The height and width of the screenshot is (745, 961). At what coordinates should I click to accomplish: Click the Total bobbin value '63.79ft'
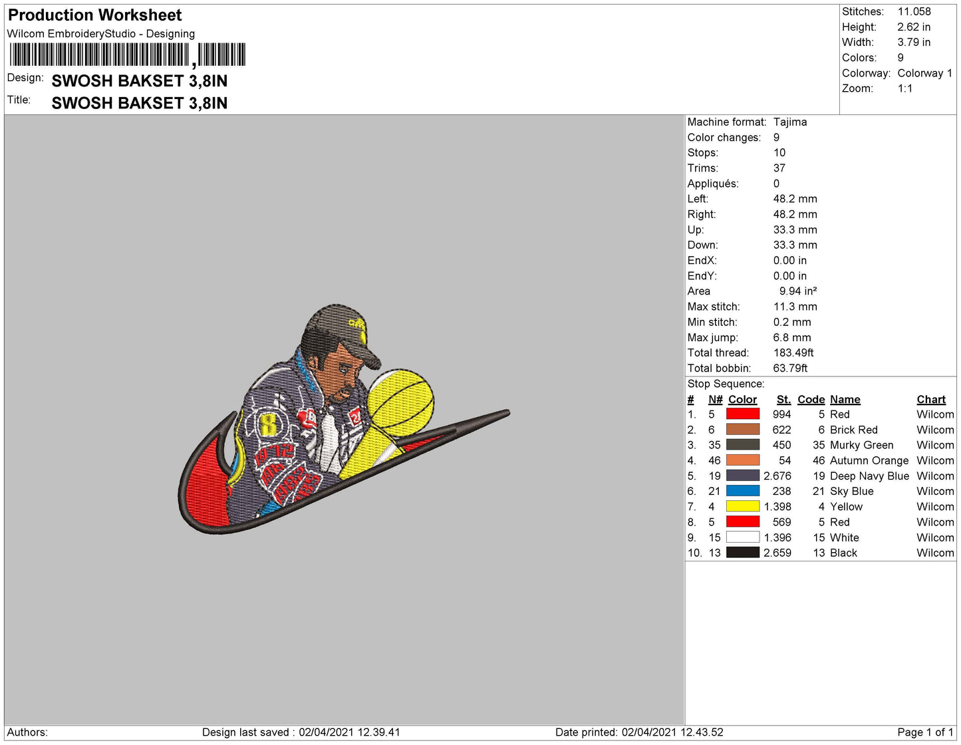(x=790, y=368)
